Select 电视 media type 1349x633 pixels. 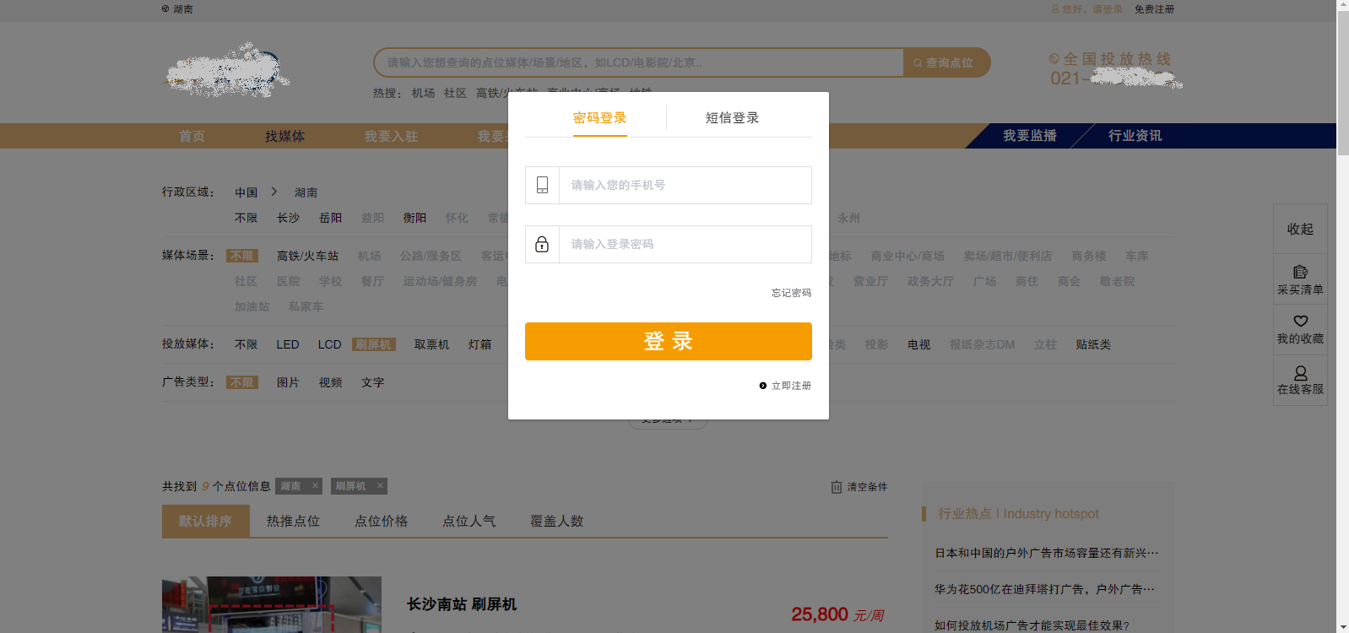pos(918,344)
